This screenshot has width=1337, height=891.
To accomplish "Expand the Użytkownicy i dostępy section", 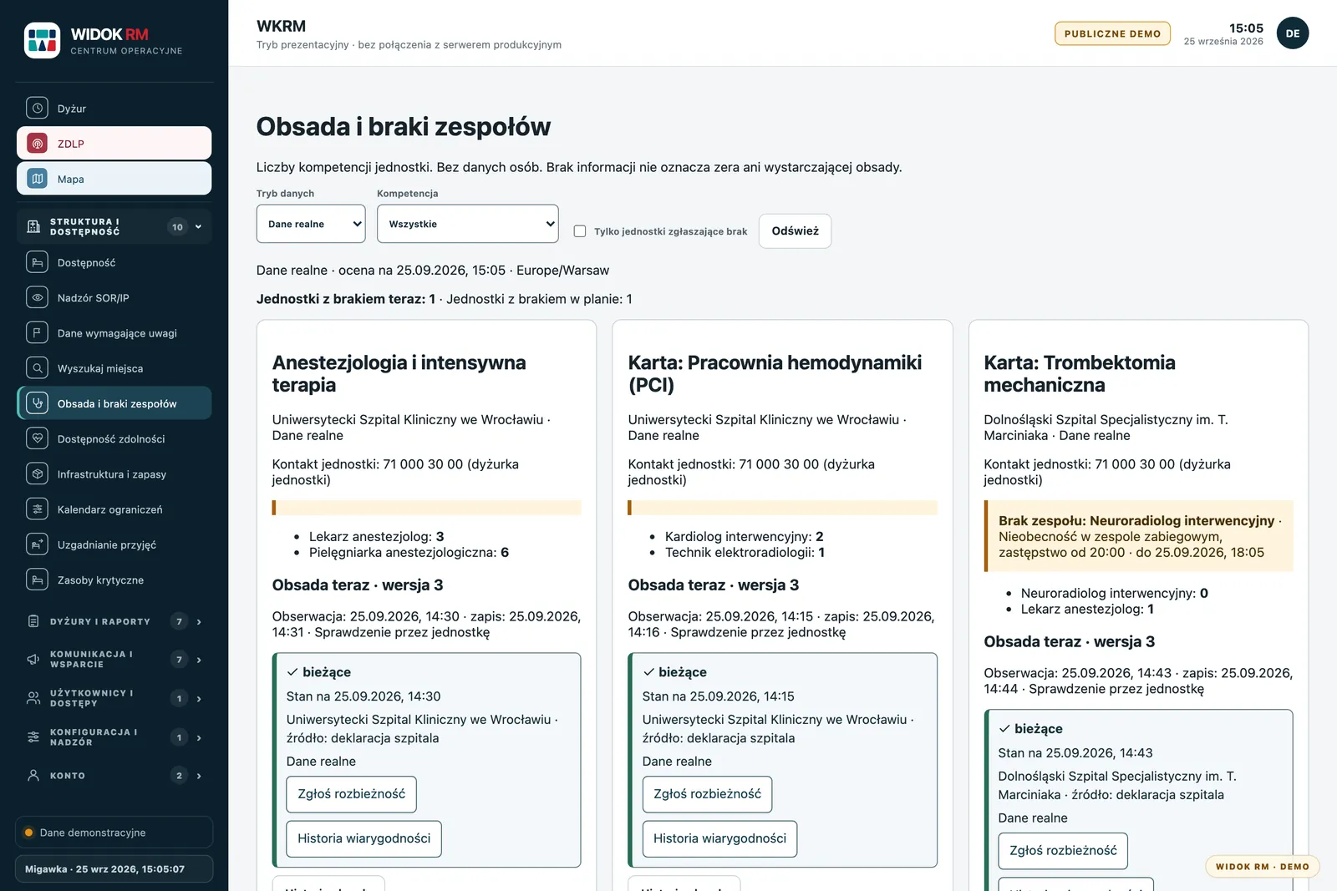I will [114, 698].
